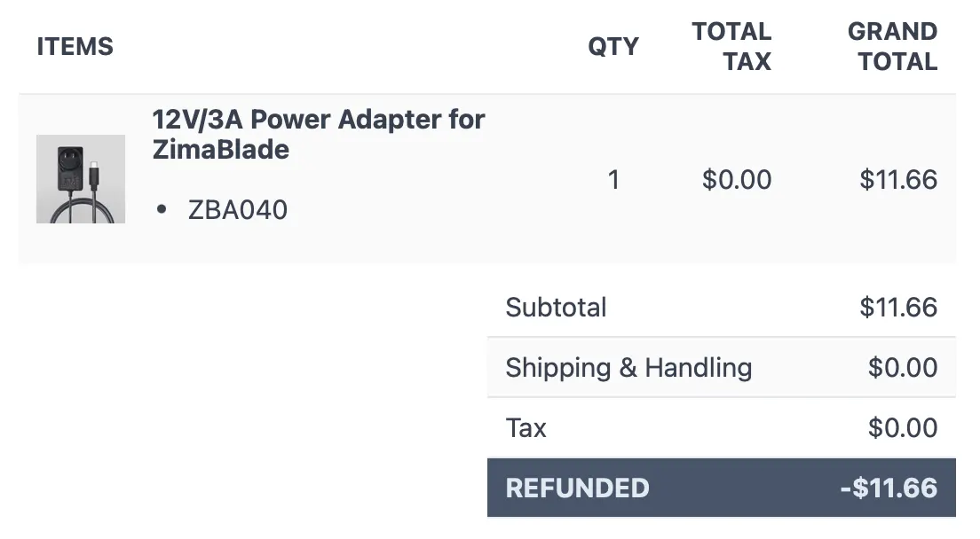Click the Subtotal label
The image size is (980, 539).
(557, 308)
